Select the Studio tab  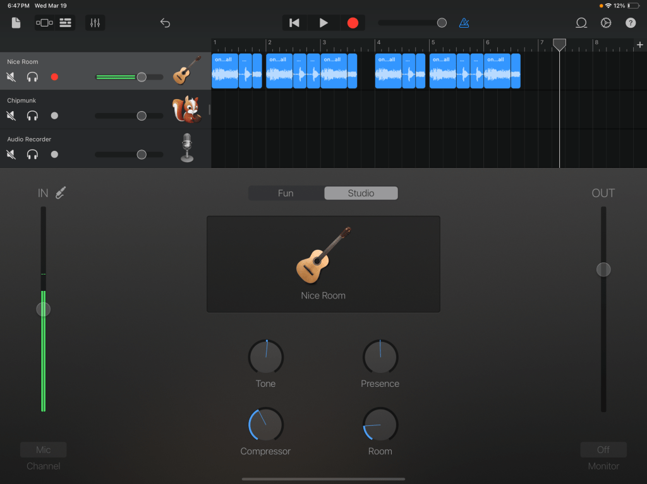pyautogui.click(x=361, y=193)
